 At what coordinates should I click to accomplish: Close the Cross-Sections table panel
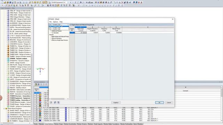click(x=222, y=82)
